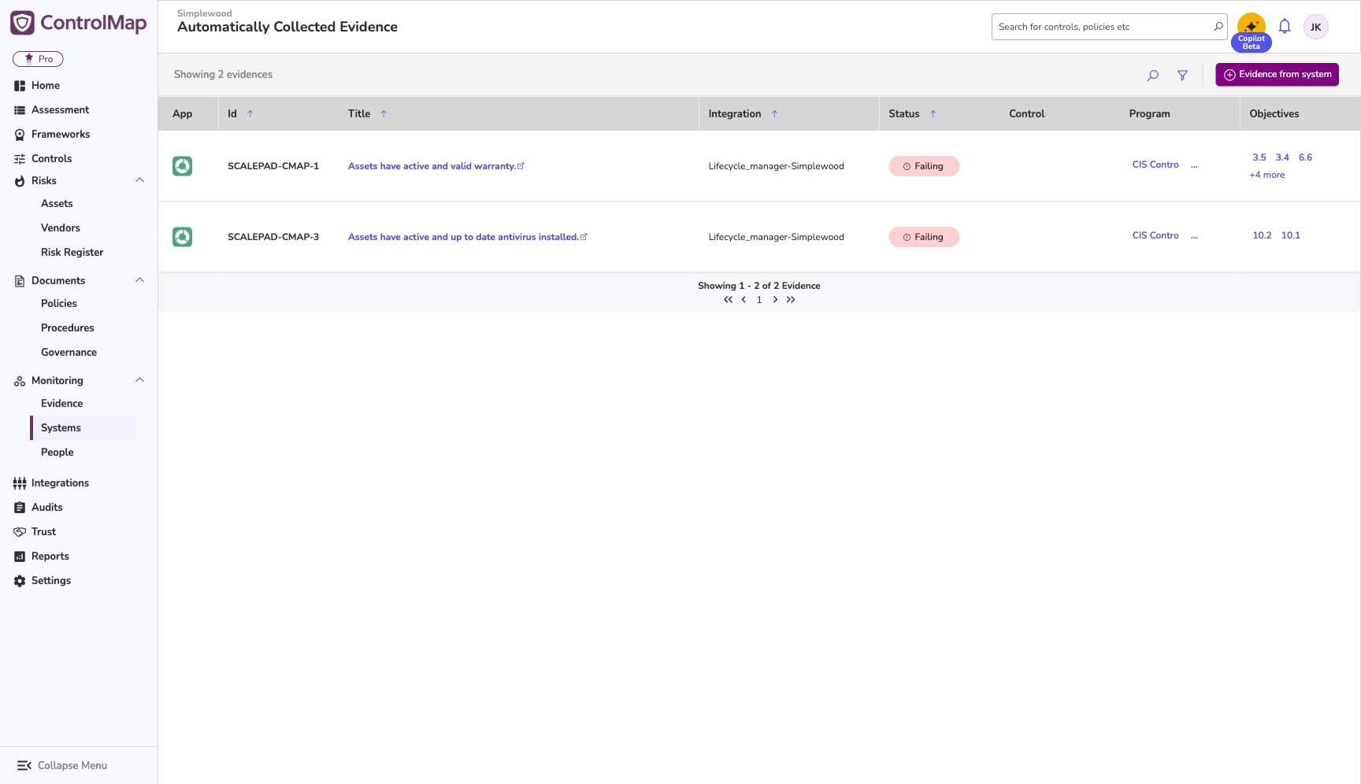Open Procedures under Documents
Viewport: 1361px width, 784px height.
click(68, 328)
